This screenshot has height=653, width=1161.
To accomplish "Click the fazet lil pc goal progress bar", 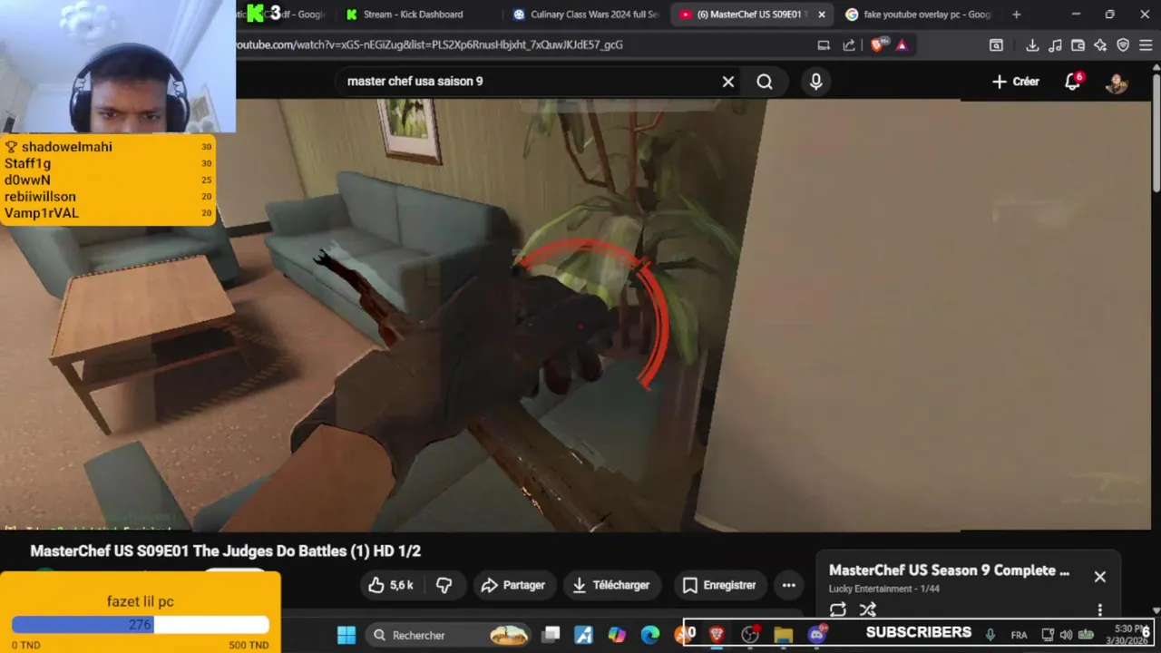I will (141, 625).
